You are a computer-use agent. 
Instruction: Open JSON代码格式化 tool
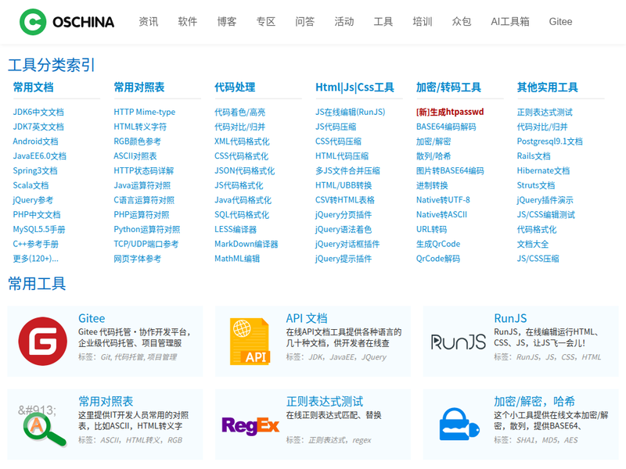pyautogui.click(x=244, y=170)
